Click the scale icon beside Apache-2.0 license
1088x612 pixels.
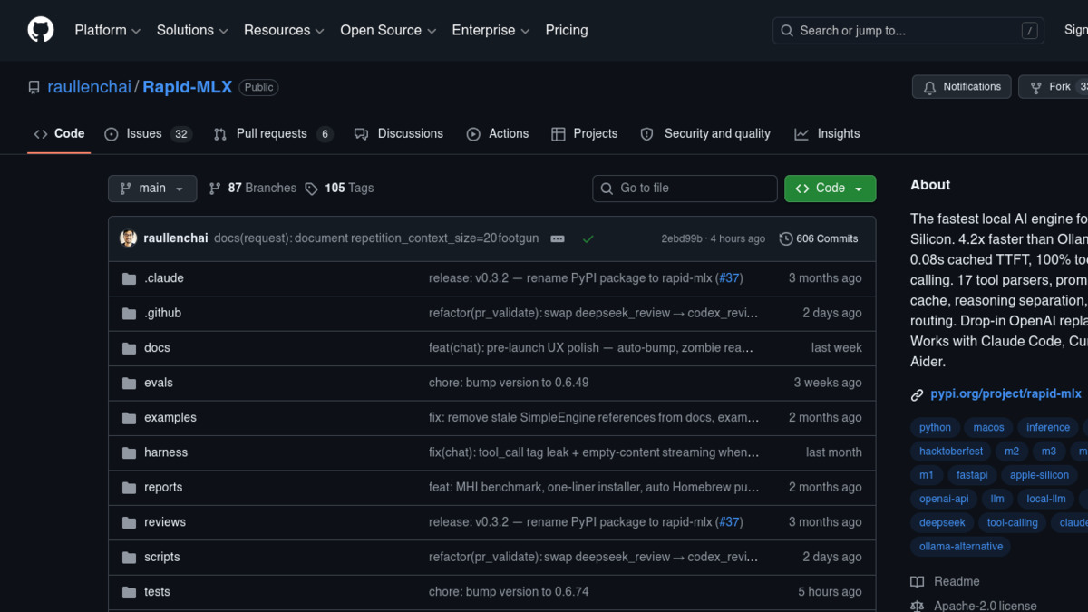coord(918,606)
